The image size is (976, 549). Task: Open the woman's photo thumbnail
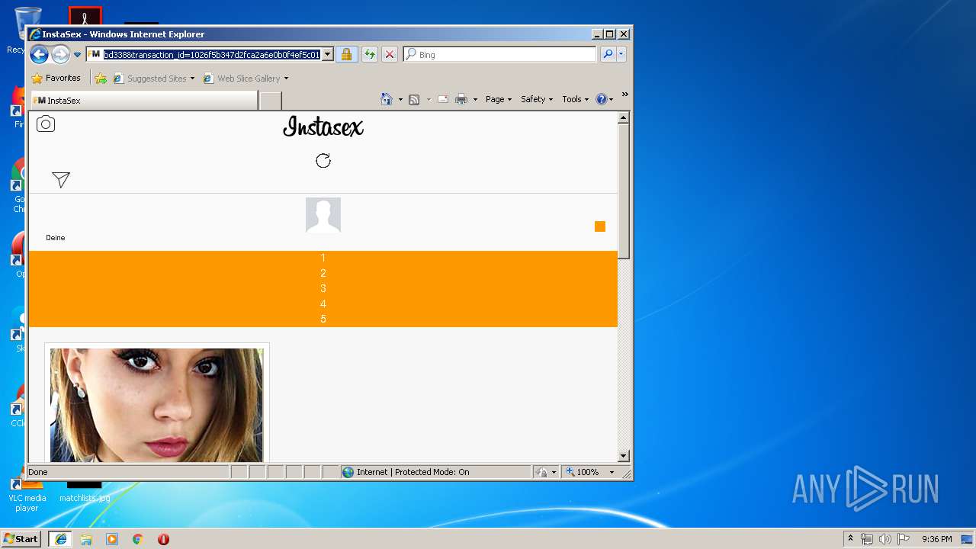pyautogui.click(x=157, y=405)
